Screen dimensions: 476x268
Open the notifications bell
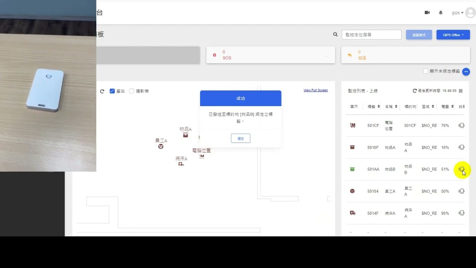point(441,13)
